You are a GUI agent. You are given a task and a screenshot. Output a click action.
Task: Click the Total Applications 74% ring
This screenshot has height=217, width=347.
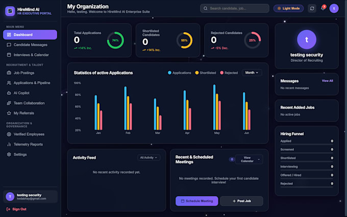[x=115, y=40]
